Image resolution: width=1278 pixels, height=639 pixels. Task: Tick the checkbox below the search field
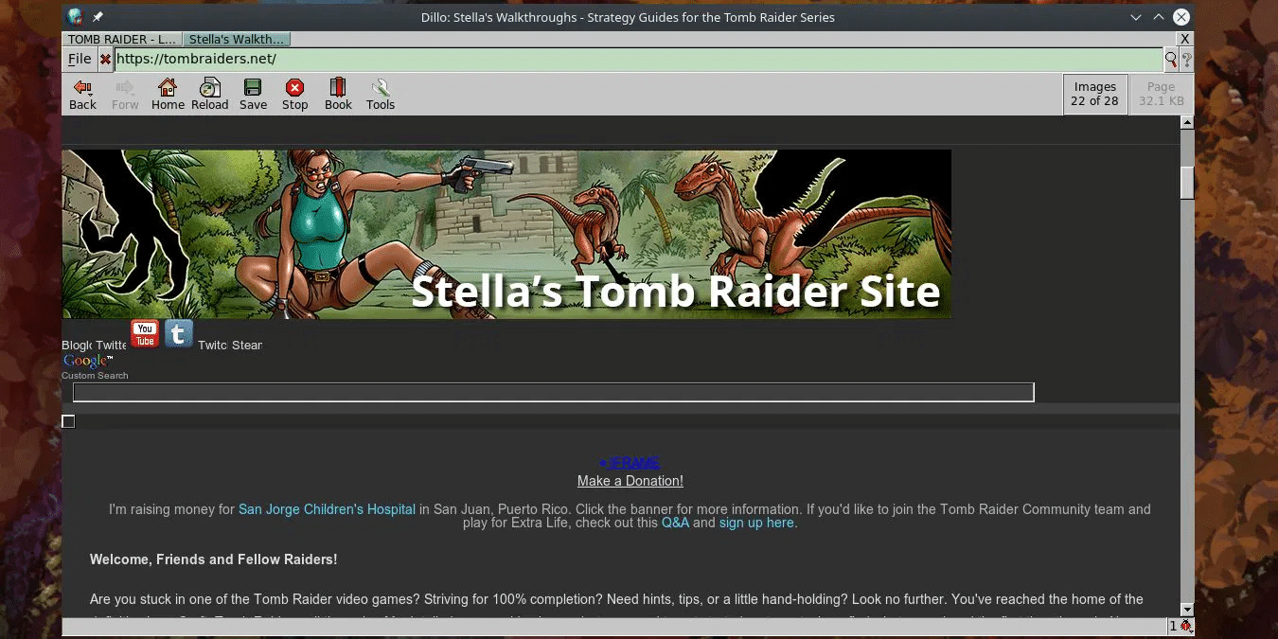[x=68, y=421]
